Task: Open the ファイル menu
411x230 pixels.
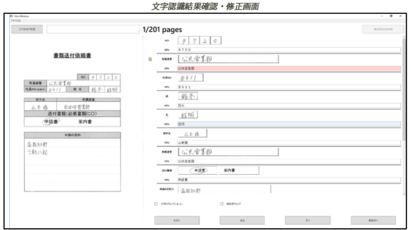Action: pyautogui.click(x=16, y=21)
